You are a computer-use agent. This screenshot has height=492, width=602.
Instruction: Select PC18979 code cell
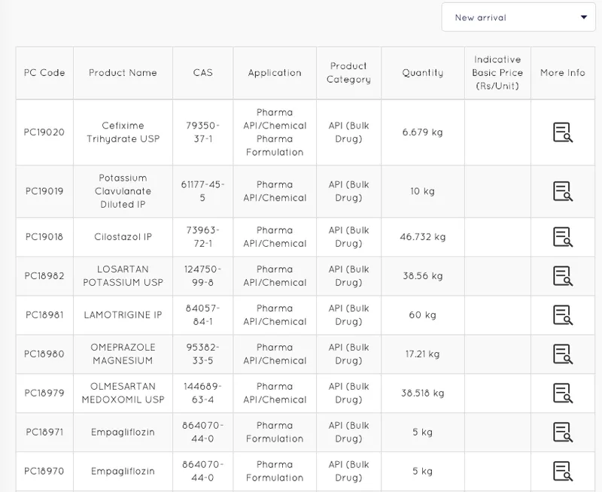tap(44, 393)
